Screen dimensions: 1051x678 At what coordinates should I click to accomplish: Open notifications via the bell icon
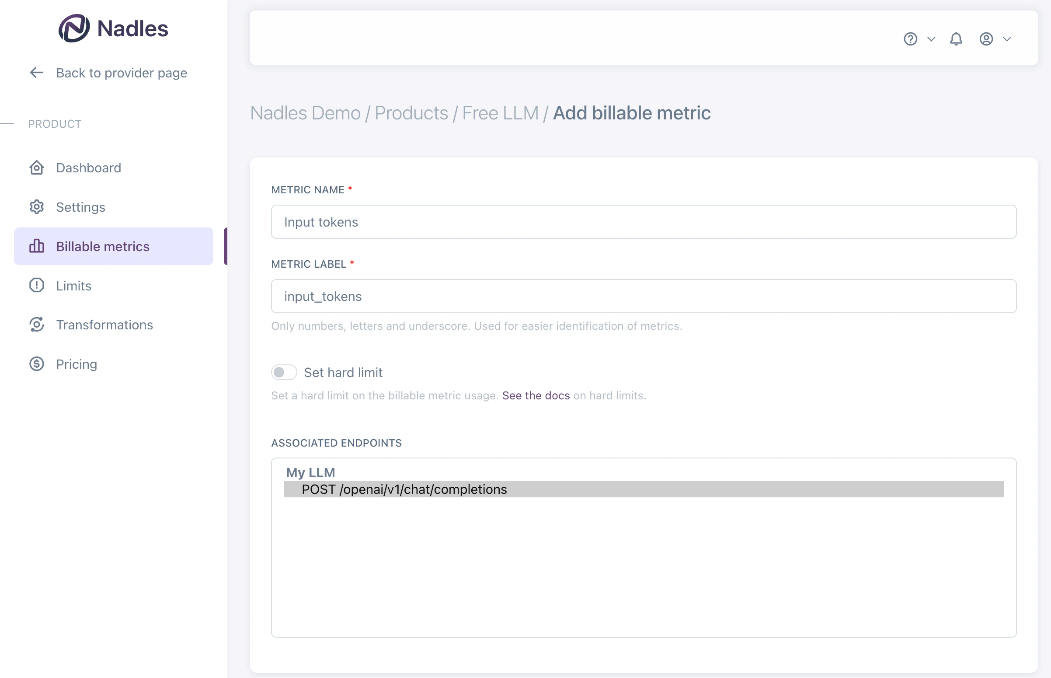point(956,39)
